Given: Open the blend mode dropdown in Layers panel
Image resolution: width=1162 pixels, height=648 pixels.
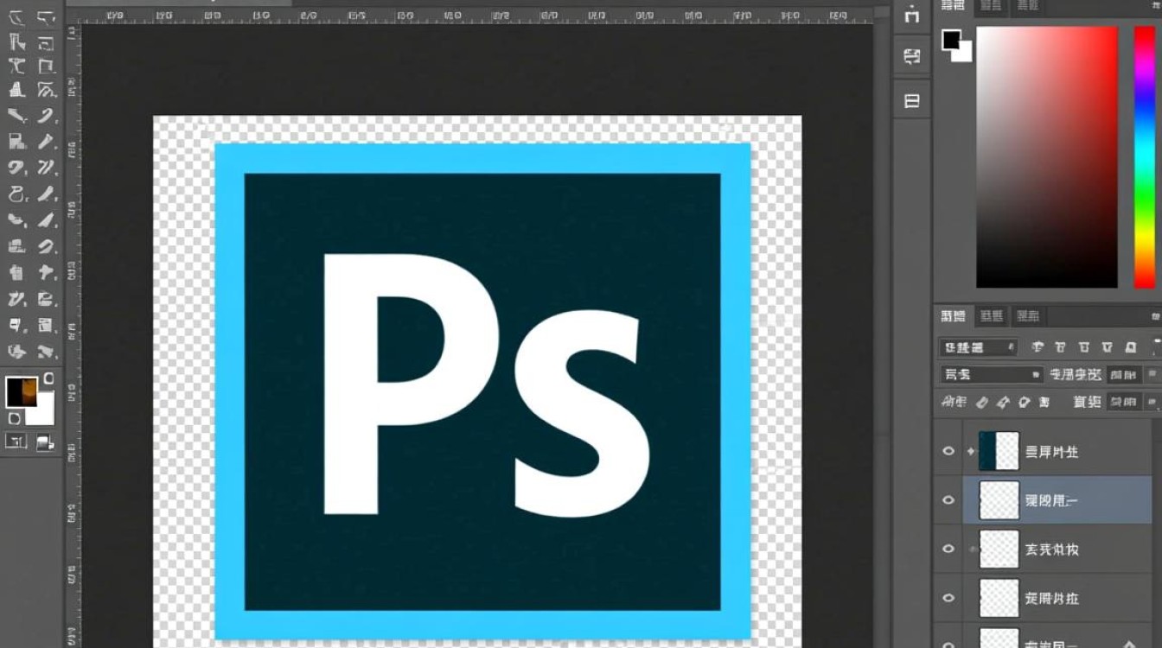Looking at the screenshot, I should point(992,375).
